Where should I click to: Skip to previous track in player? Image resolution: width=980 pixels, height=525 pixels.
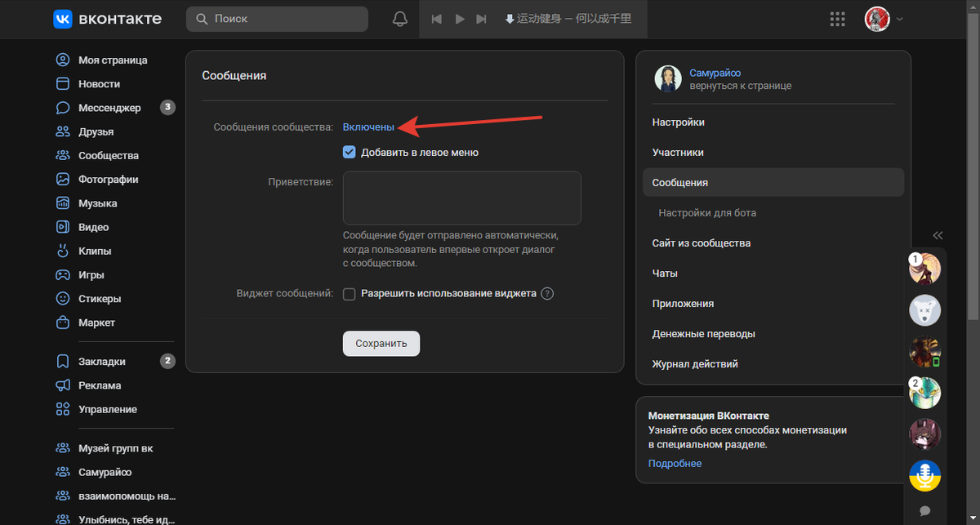pyautogui.click(x=437, y=19)
